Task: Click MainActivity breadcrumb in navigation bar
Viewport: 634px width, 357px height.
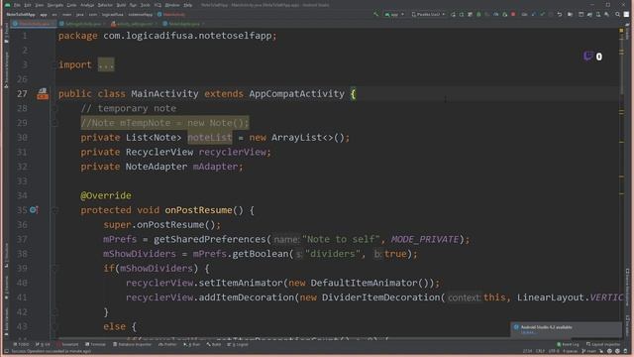Action: coord(171,15)
